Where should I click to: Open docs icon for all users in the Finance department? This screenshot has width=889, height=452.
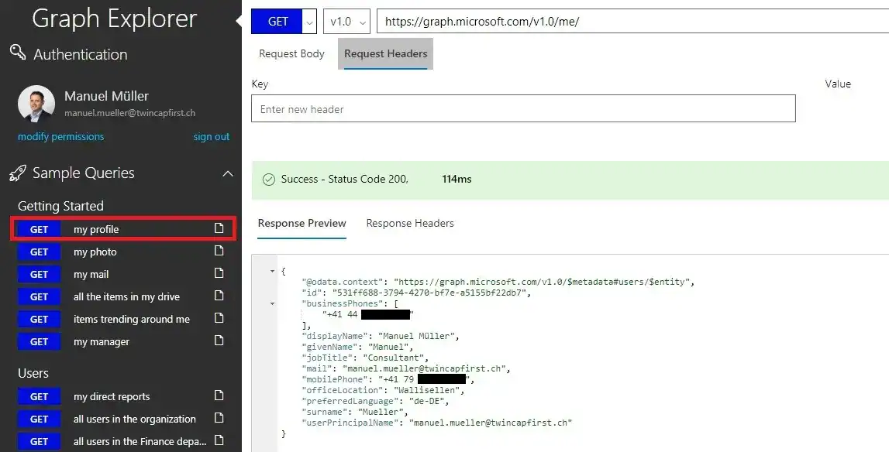(219, 440)
